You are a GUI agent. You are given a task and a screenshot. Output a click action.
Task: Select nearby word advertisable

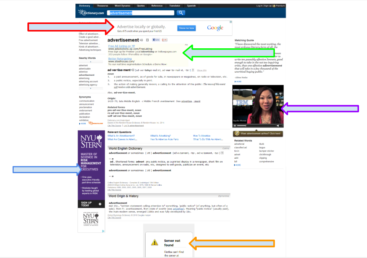[85, 69]
